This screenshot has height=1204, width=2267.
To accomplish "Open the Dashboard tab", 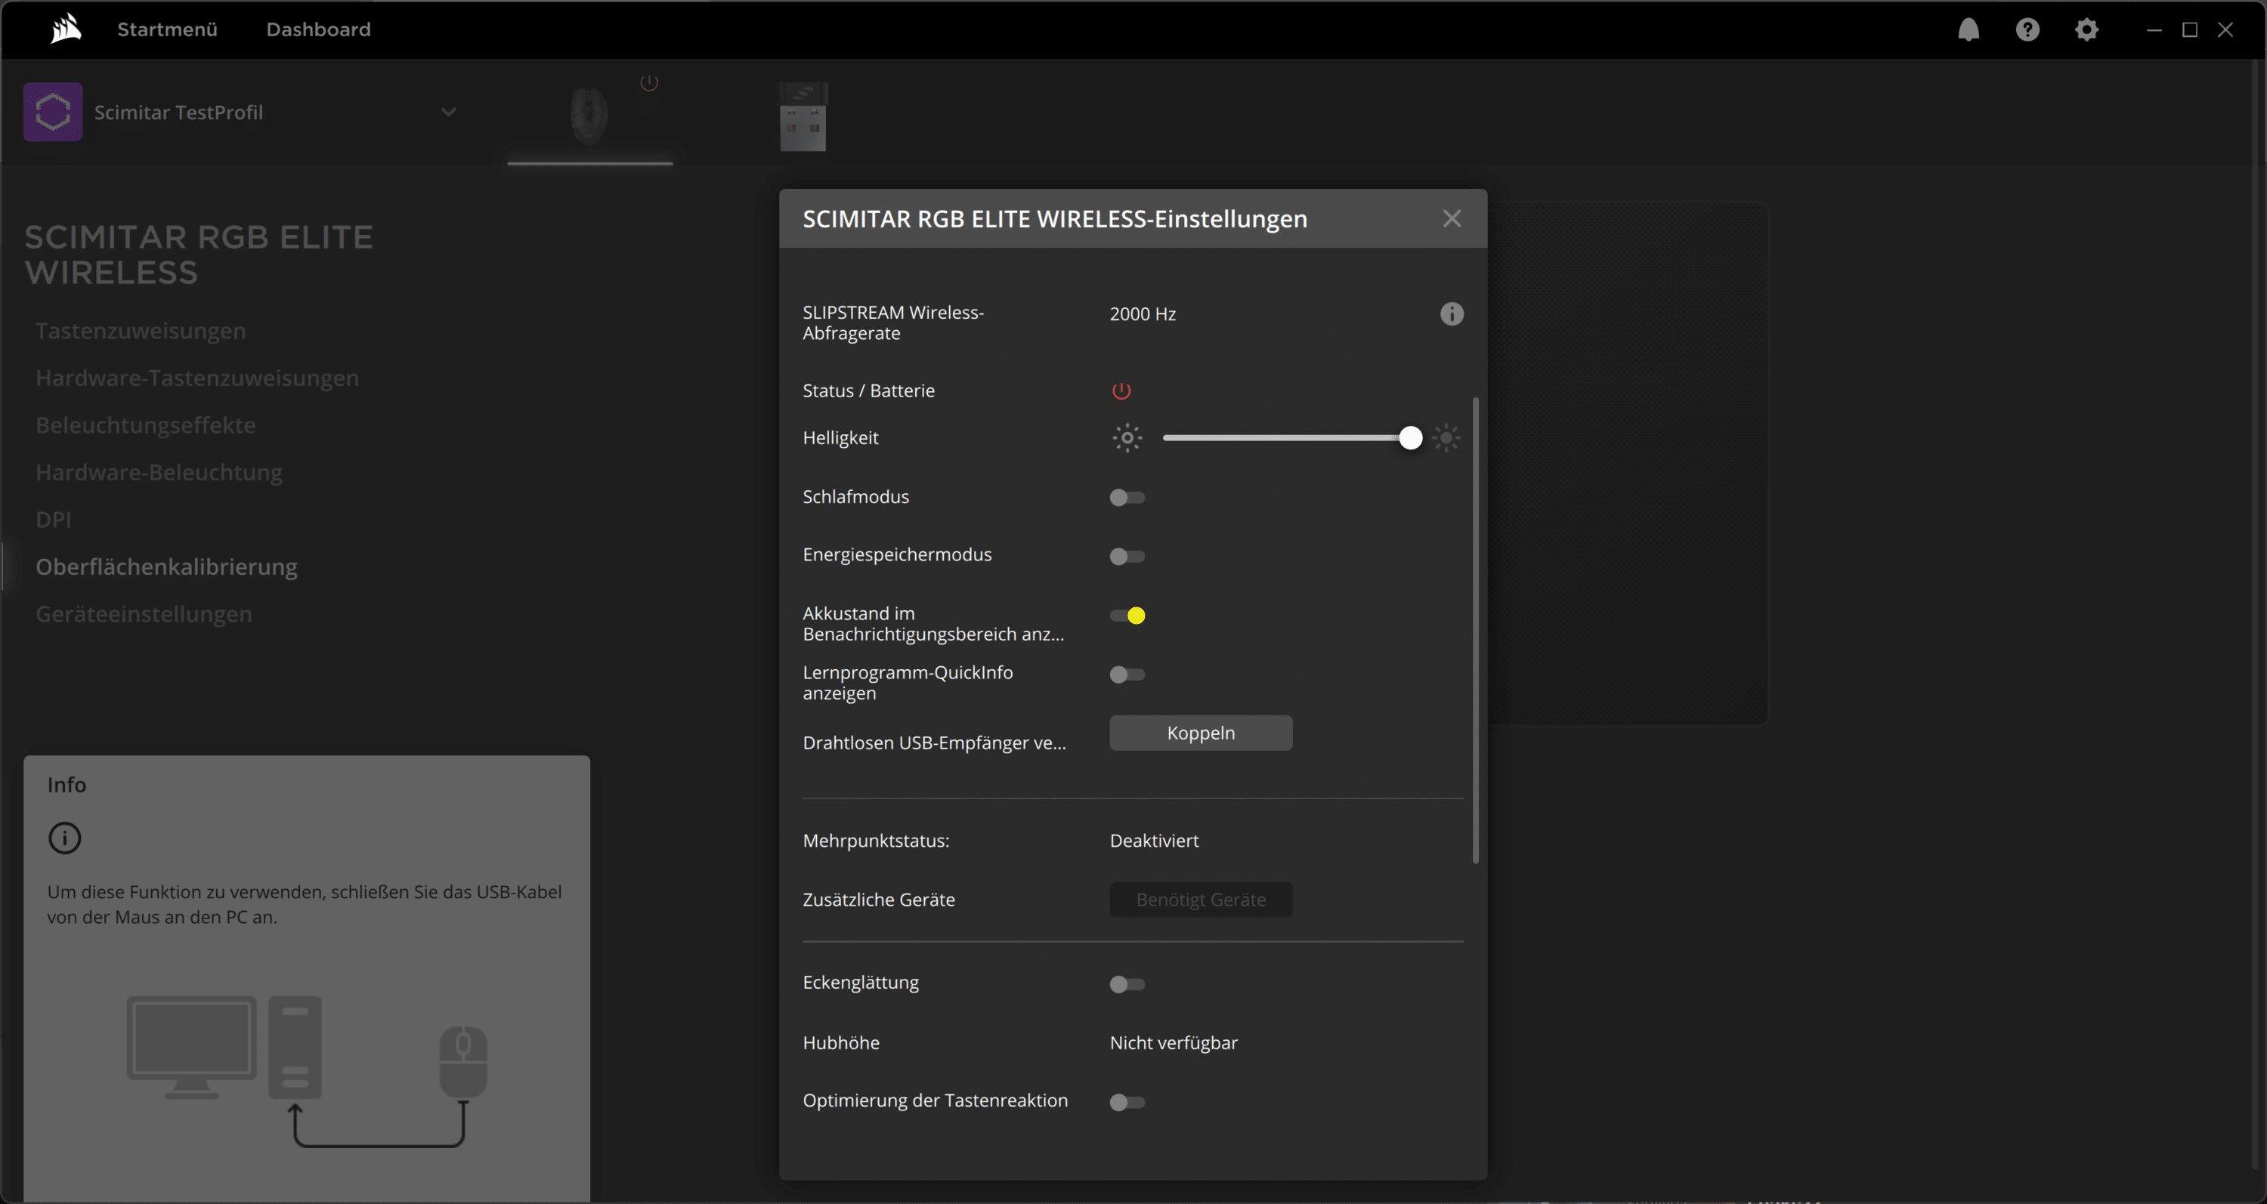I will 317,29.
